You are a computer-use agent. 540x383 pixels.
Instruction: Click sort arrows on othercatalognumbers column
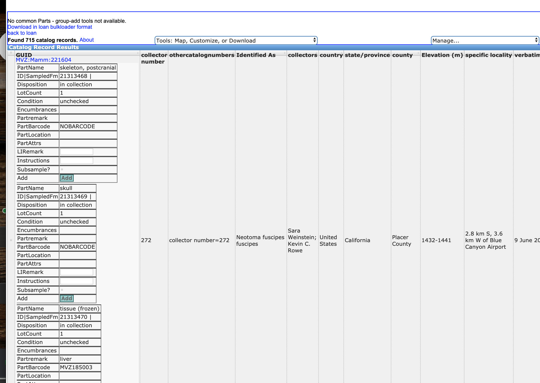click(x=233, y=53)
